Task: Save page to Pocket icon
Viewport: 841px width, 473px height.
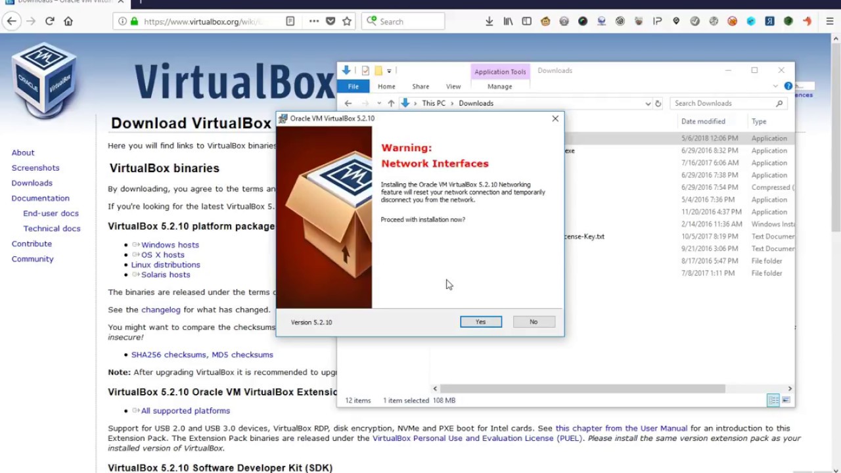Action: (x=330, y=21)
